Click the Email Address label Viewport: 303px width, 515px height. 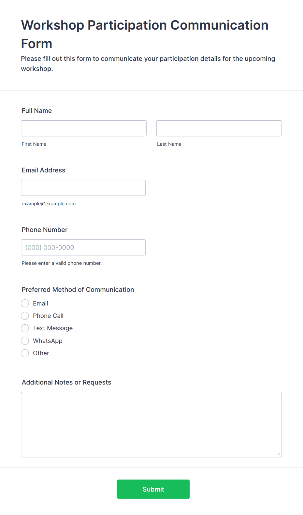[x=44, y=170]
